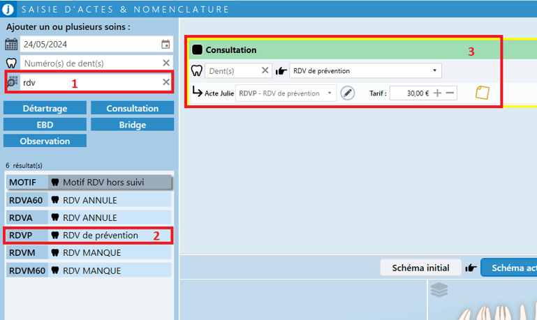Toggle the black square on Consultation header

point(197,50)
